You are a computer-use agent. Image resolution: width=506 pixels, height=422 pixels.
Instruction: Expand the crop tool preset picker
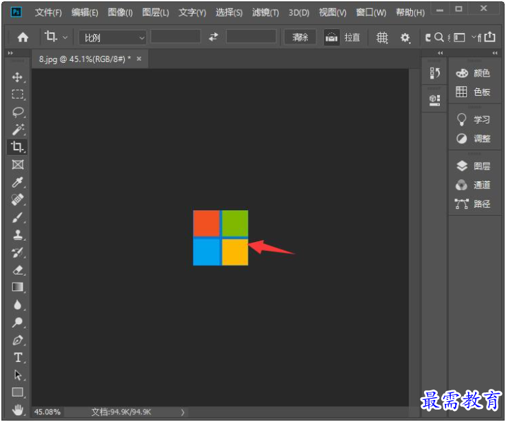65,37
